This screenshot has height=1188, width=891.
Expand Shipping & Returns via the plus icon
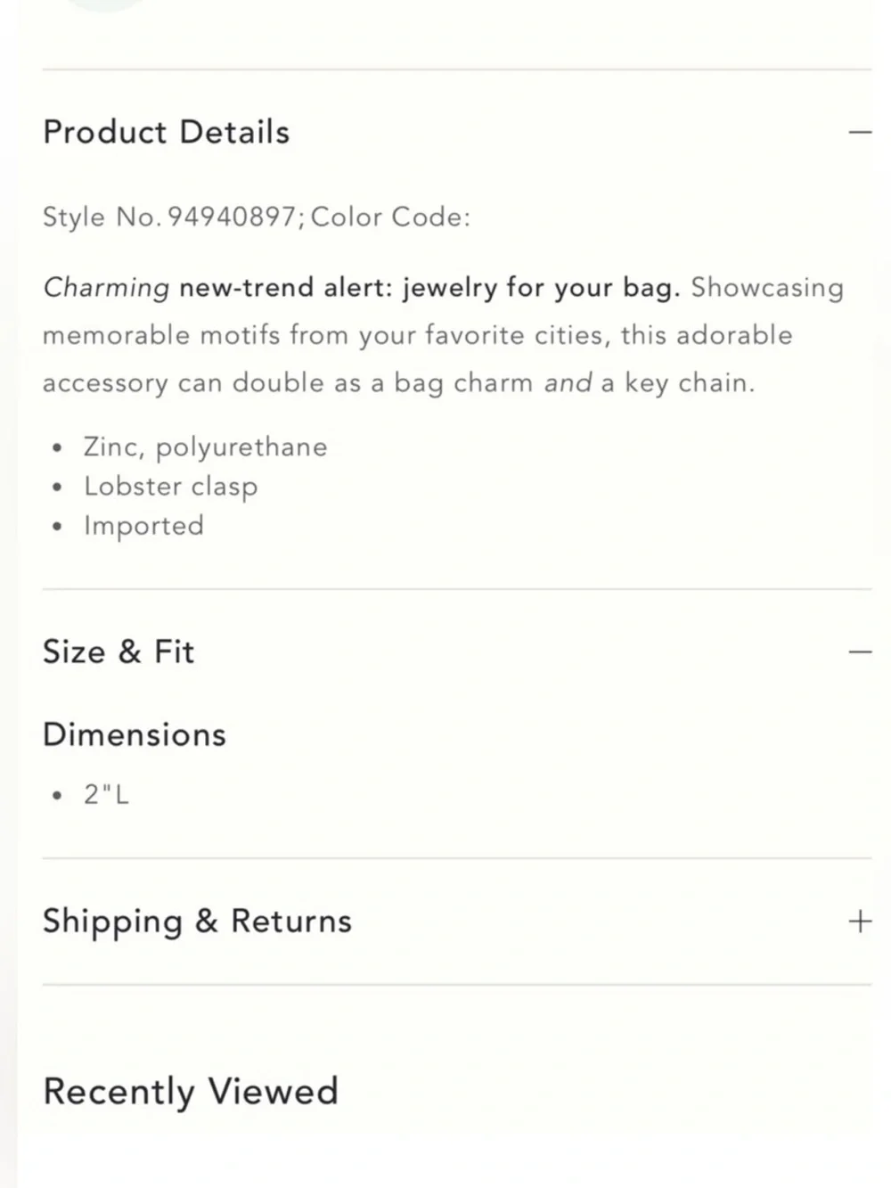click(860, 921)
